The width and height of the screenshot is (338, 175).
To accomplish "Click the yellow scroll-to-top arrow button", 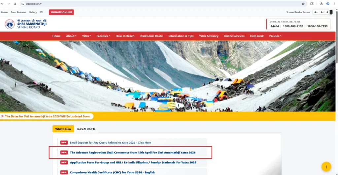I will 326,166.
